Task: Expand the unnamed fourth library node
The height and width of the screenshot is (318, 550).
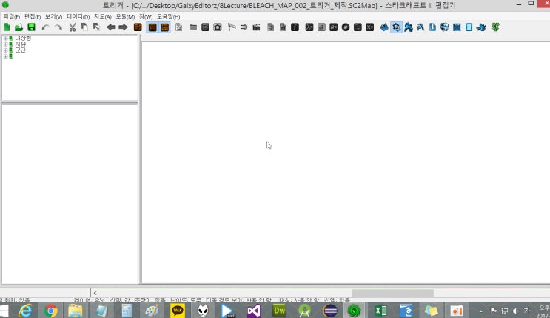Action: coord(5,56)
